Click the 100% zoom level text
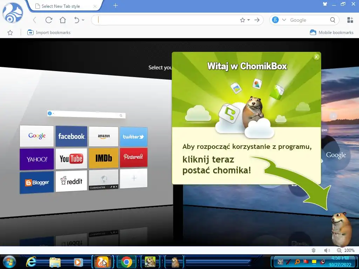Viewport: 359px width, 269px height. click(x=349, y=250)
